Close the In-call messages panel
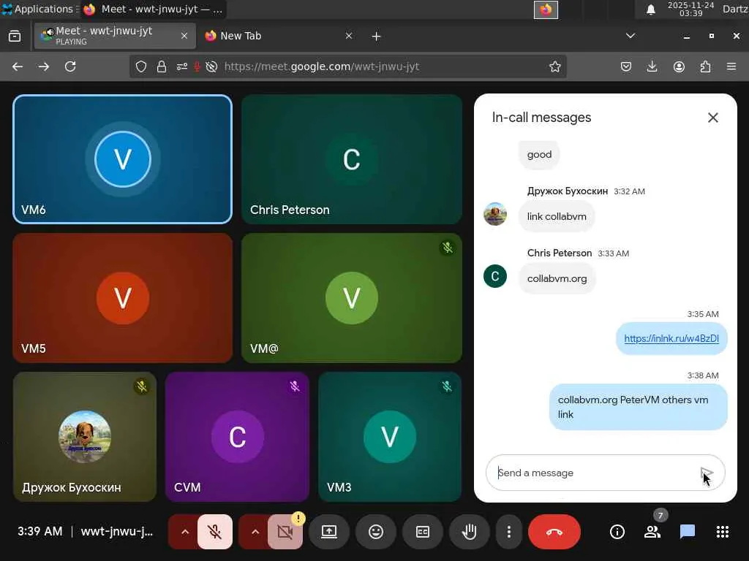Viewport: 749px width, 561px height. click(712, 118)
